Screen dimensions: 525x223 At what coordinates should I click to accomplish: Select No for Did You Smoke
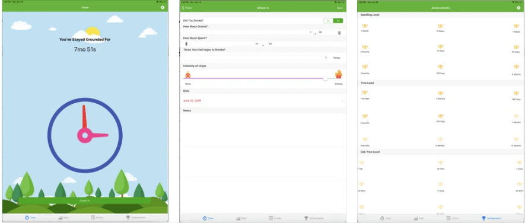tap(328, 21)
